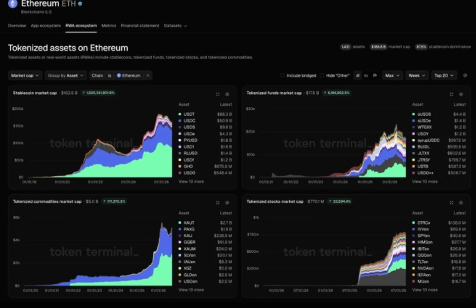Select NVDAon in the tokenized stocks legend
This screenshot has width=476, height=308.
(425, 268)
